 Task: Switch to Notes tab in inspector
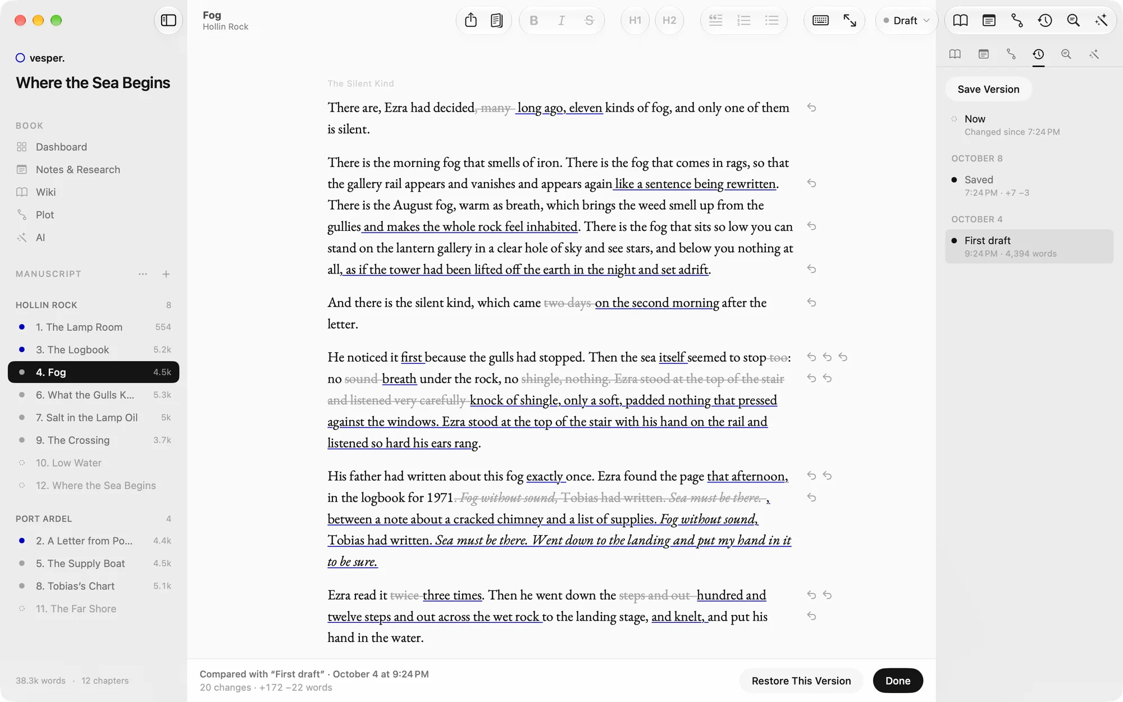983,54
